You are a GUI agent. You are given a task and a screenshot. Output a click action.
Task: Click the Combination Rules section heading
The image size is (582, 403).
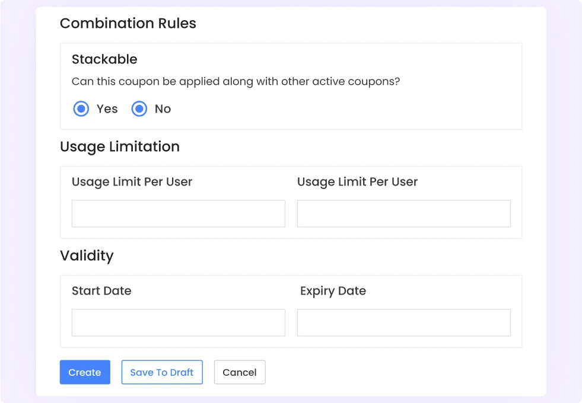click(128, 24)
